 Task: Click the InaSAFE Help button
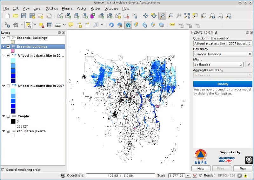(x=201, y=169)
